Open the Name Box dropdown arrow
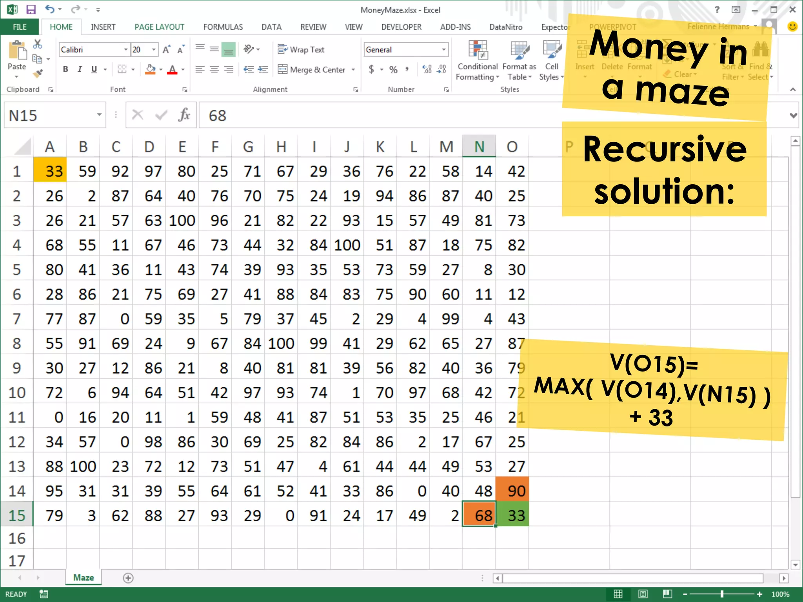Image resolution: width=803 pixels, height=602 pixels. click(x=99, y=115)
